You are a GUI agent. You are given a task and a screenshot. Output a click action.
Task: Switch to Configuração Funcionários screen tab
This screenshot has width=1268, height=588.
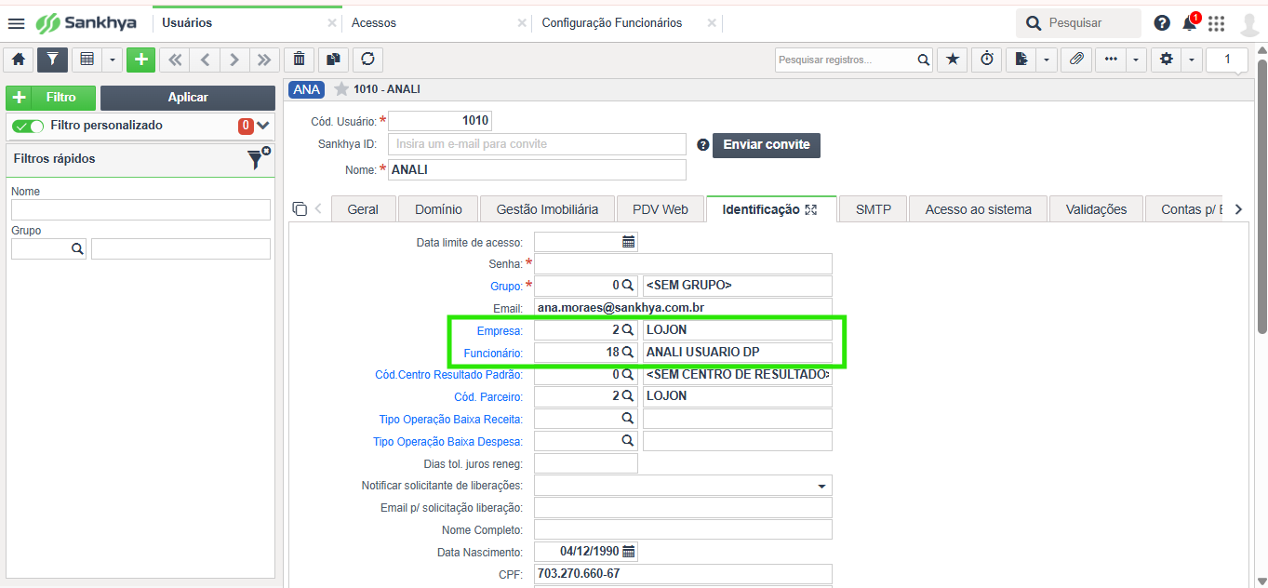tap(612, 22)
